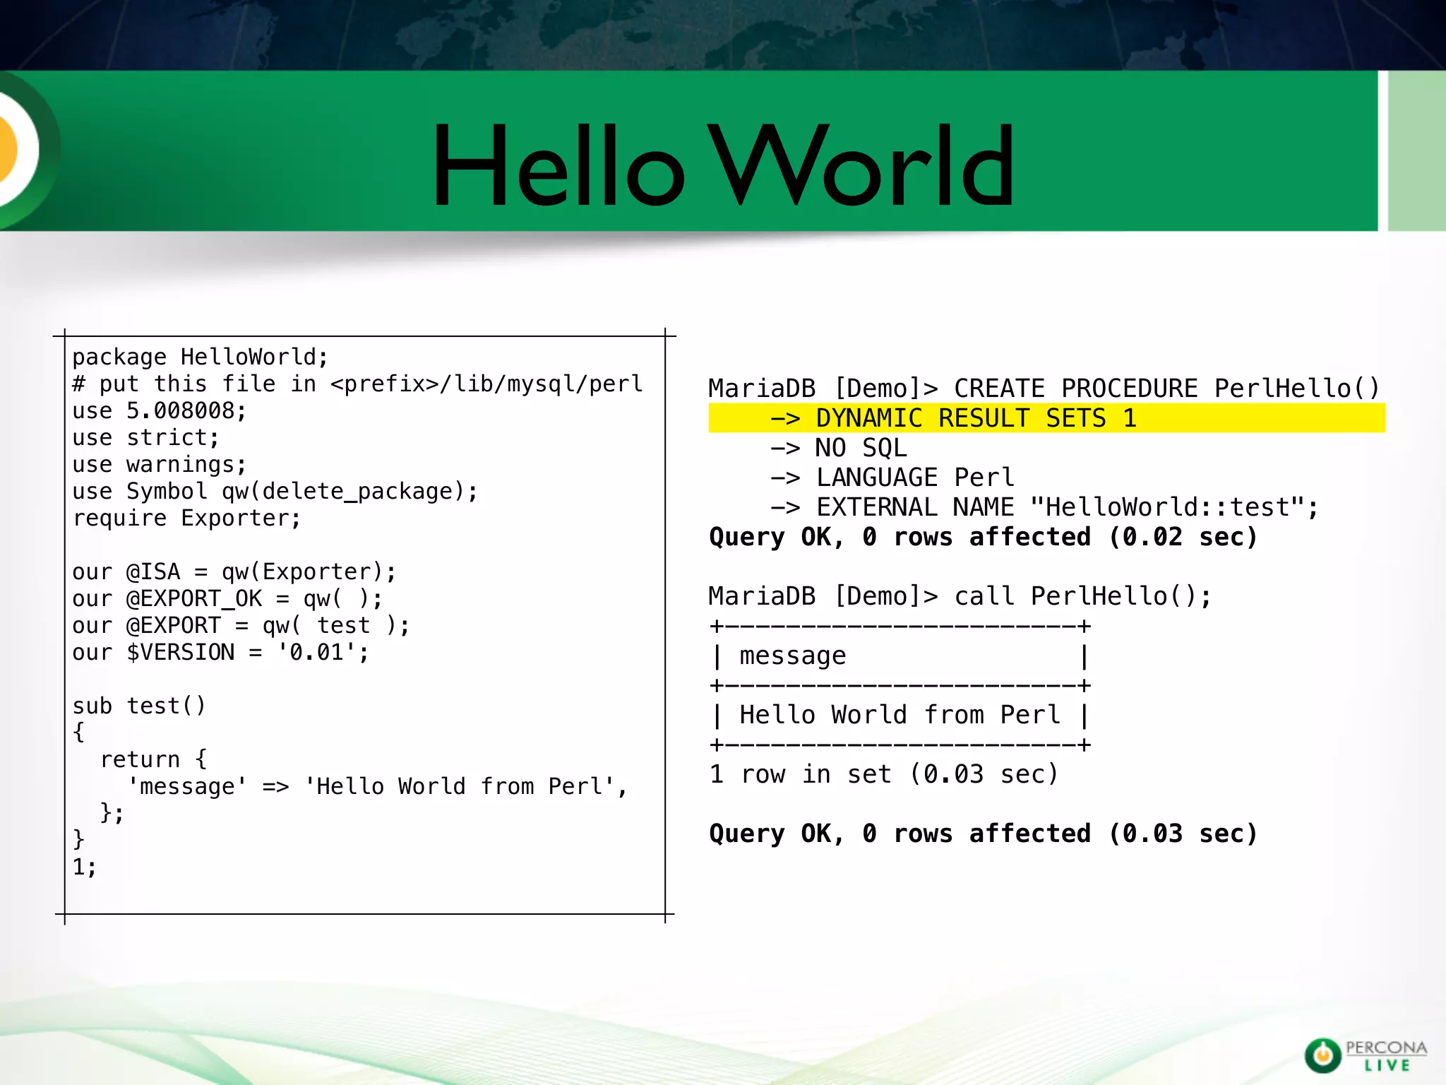Viewport: 1446px width, 1085px height.
Task: Click 'CREATE PROCEDURE PerlHello()' command line
Action: pyautogui.click(x=1045, y=389)
